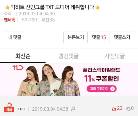The image size is (138, 116).
Task: Switch to the 최신순 tab
Action: [23, 56]
